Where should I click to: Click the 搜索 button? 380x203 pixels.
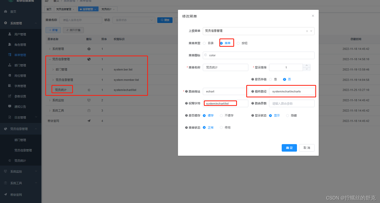point(165,20)
